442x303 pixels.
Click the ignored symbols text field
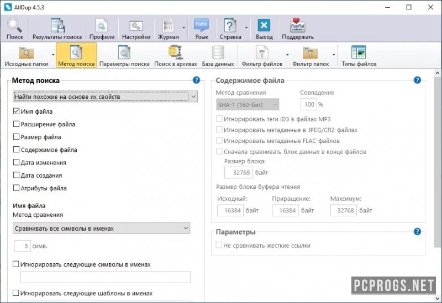tap(106, 277)
